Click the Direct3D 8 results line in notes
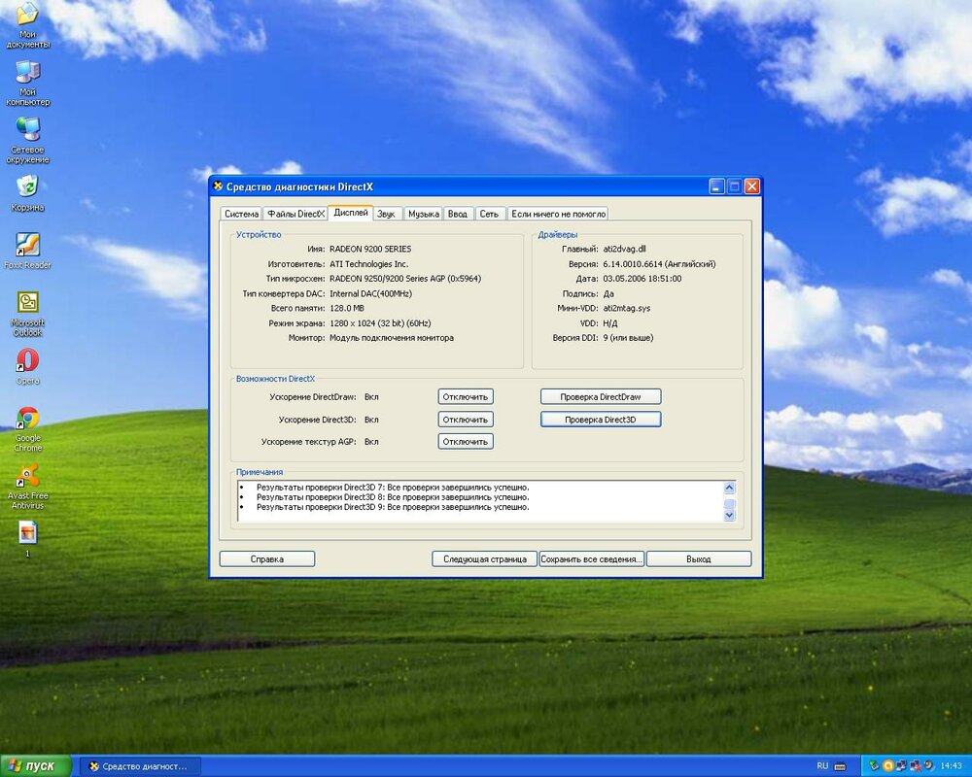Viewport: 972px width, 777px height. click(393, 497)
